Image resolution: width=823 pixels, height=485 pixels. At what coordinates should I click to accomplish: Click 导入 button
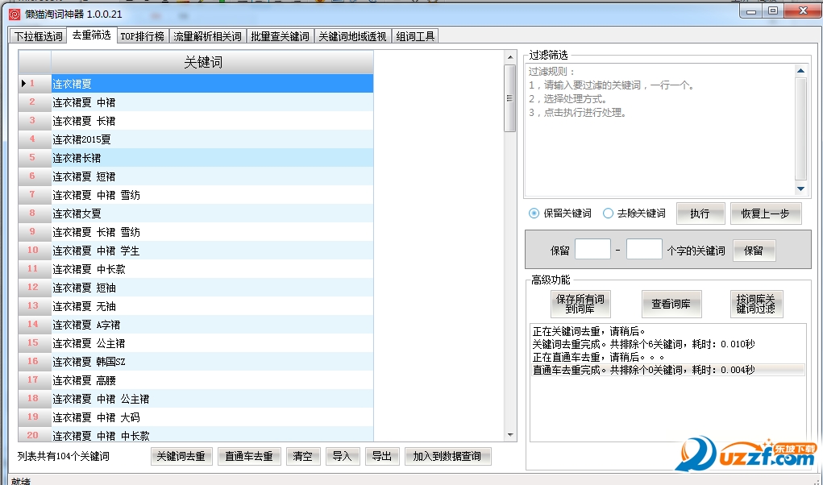(343, 456)
